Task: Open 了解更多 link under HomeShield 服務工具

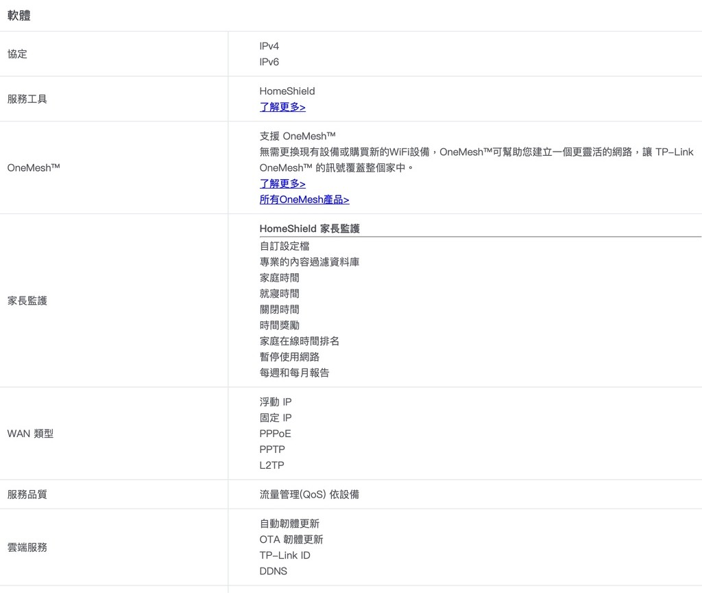Action: 282,107
